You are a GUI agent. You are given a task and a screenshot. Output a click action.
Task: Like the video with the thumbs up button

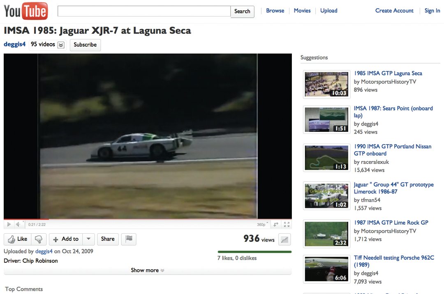(18, 239)
